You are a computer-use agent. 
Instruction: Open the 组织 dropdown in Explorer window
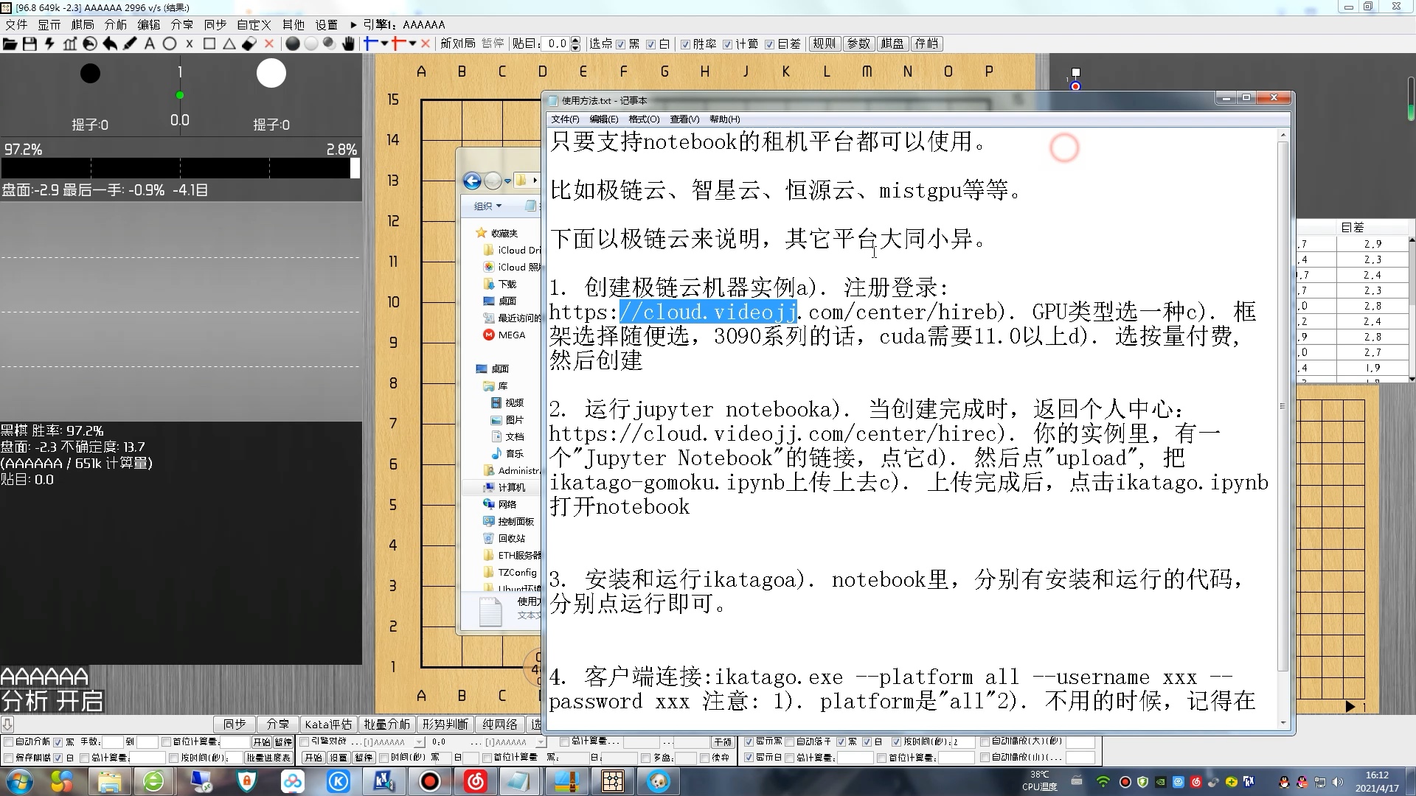tap(487, 206)
